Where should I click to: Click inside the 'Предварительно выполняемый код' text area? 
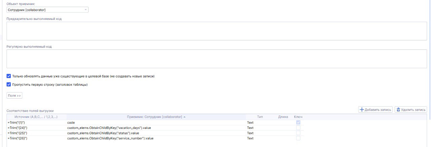[x=217, y=31]
